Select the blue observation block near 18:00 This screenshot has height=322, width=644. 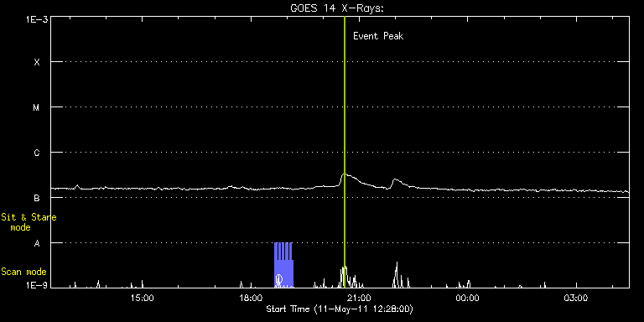coord(283,265)
